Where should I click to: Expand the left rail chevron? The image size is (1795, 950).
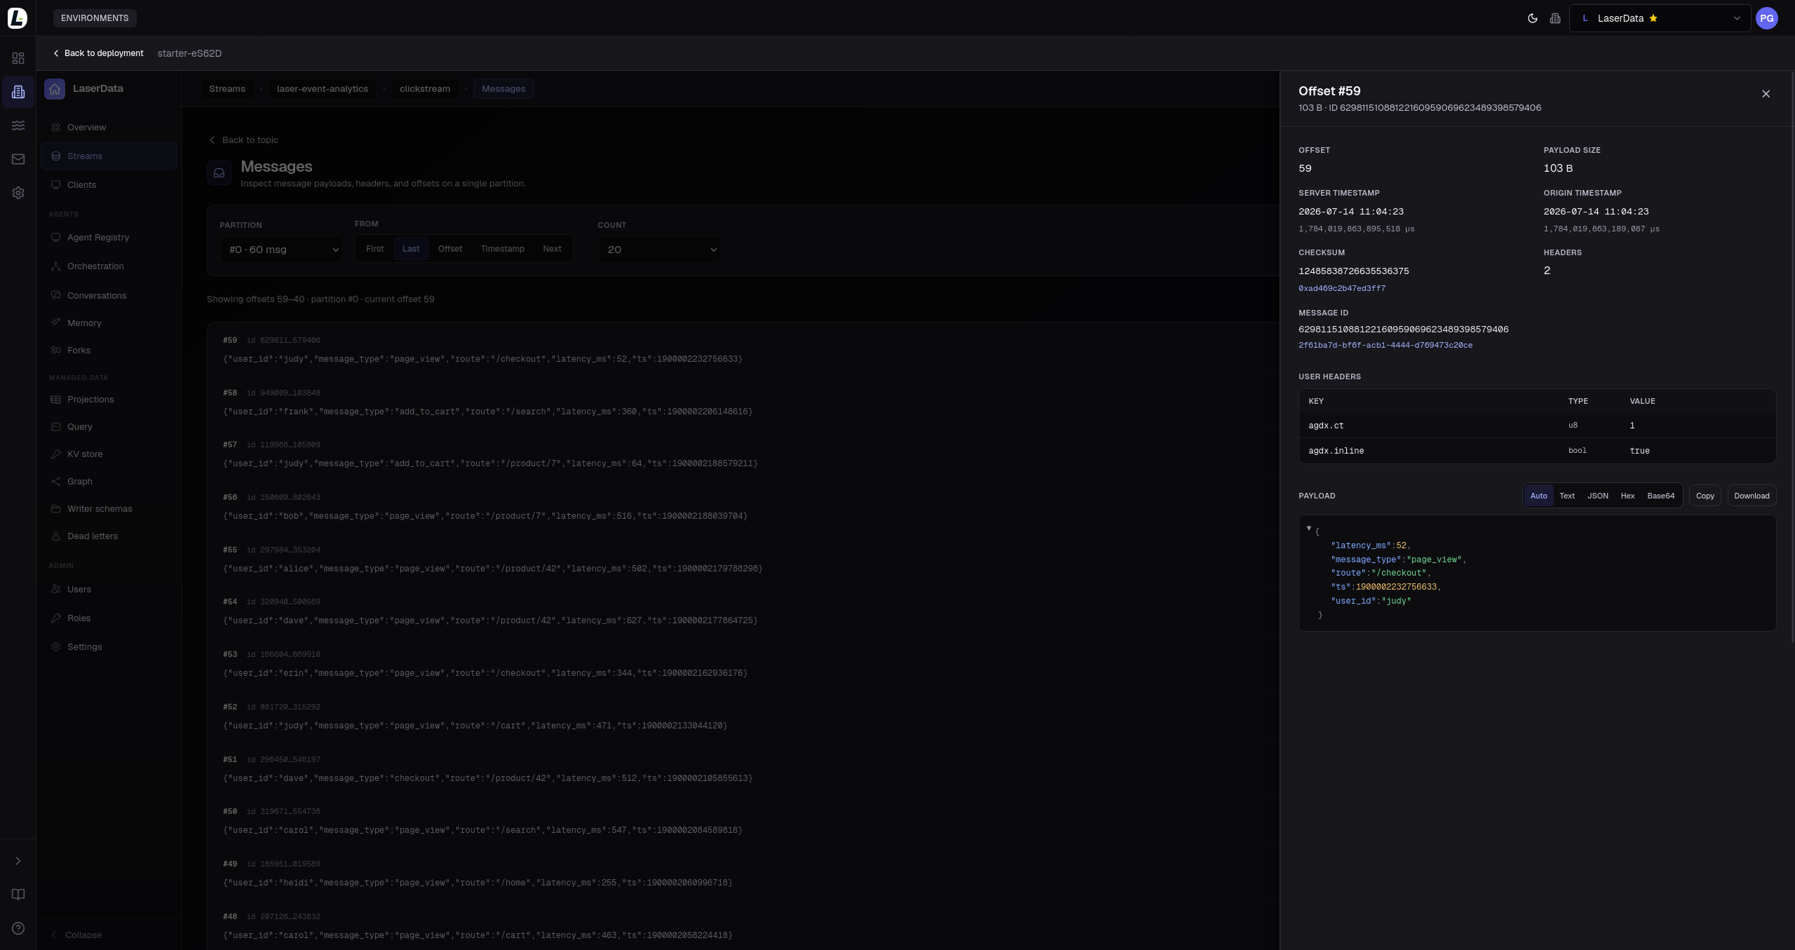point(18,861)
